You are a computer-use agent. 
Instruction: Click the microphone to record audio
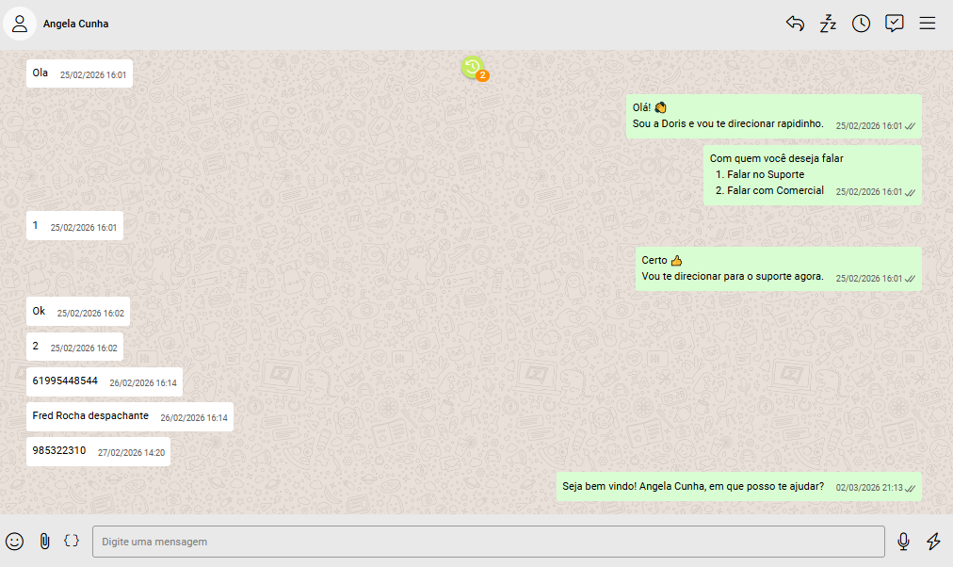point(903,542)
